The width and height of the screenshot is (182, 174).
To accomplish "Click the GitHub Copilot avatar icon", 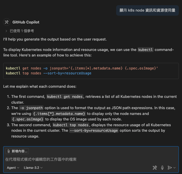I will point(6,22).
